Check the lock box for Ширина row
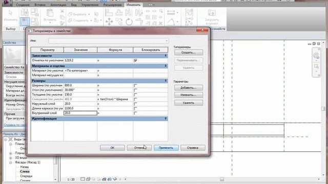This screenshot has width=328, height=184. click(135, 85)
